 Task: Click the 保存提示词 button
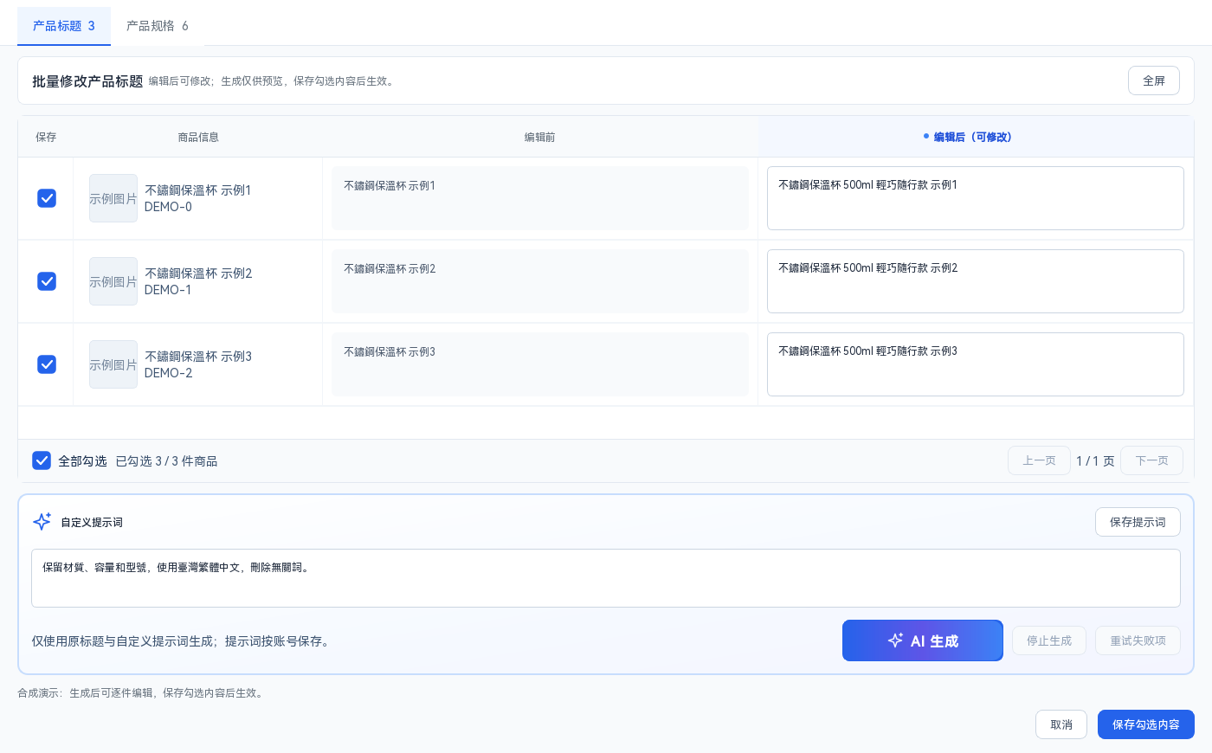pos(1138,522)
